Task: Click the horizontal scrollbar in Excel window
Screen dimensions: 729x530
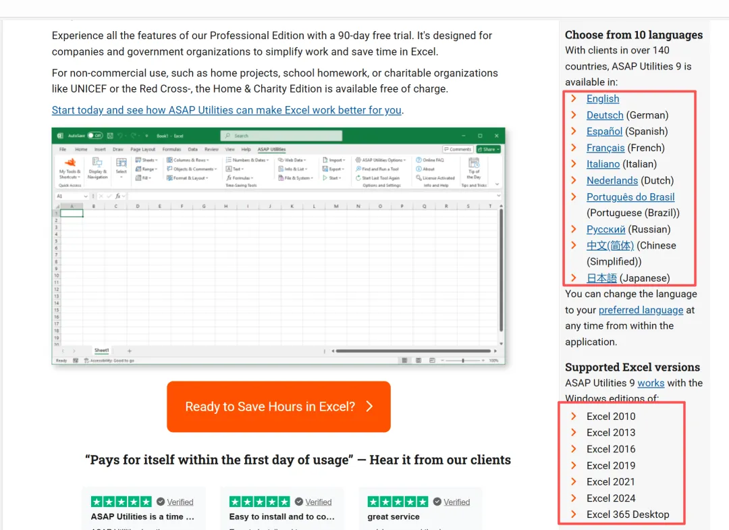Action: [413, 351]
